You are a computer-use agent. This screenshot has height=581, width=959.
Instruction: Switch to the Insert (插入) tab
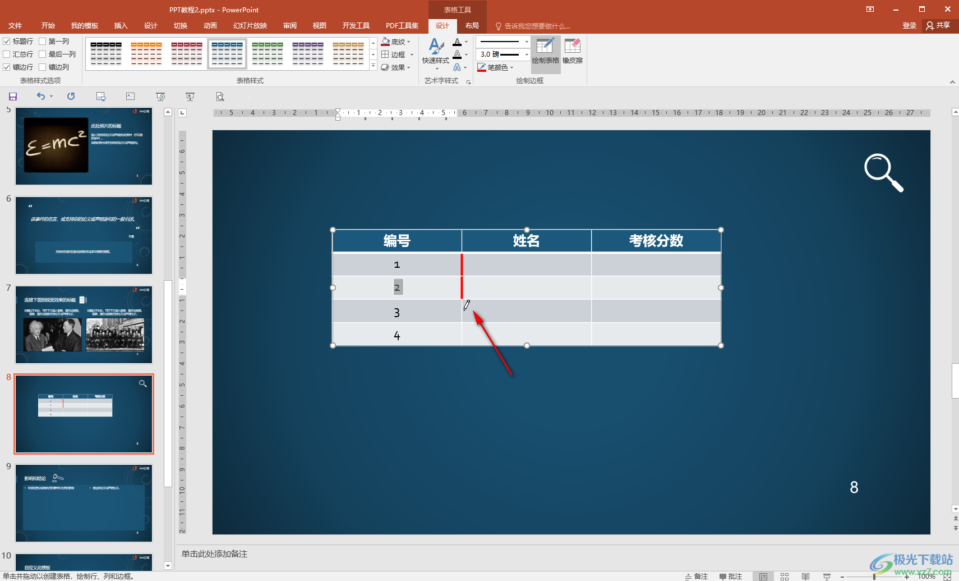[x=121, y=26]
